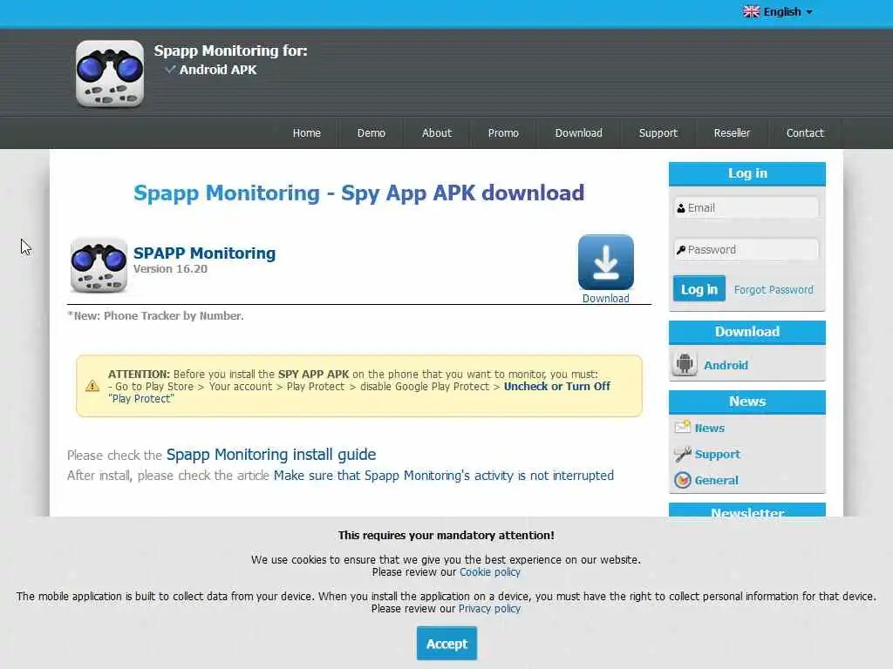Click the warning triangle icon in attention box
893x669 pixels.
tap(92, 386)
